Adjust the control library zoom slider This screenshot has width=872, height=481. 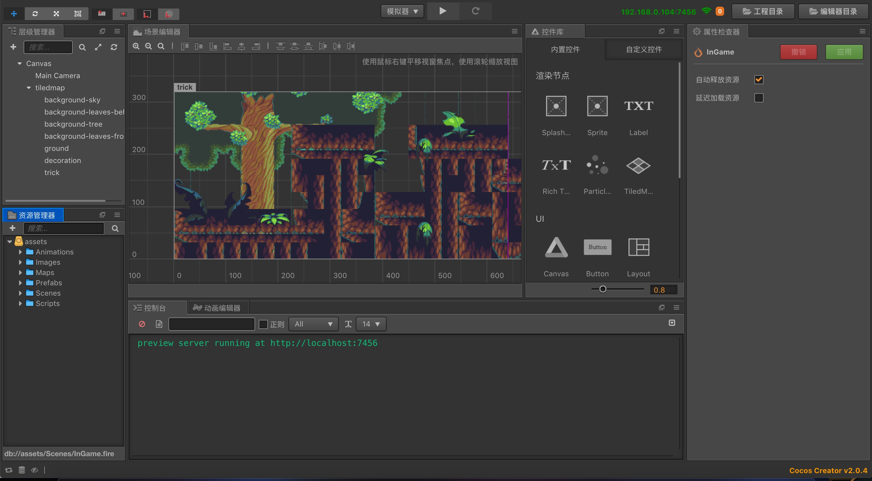603,289
